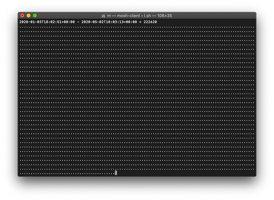274x200 pixels.
Task: Close the terminal with the red button
Action: click(x=22, y=16)
